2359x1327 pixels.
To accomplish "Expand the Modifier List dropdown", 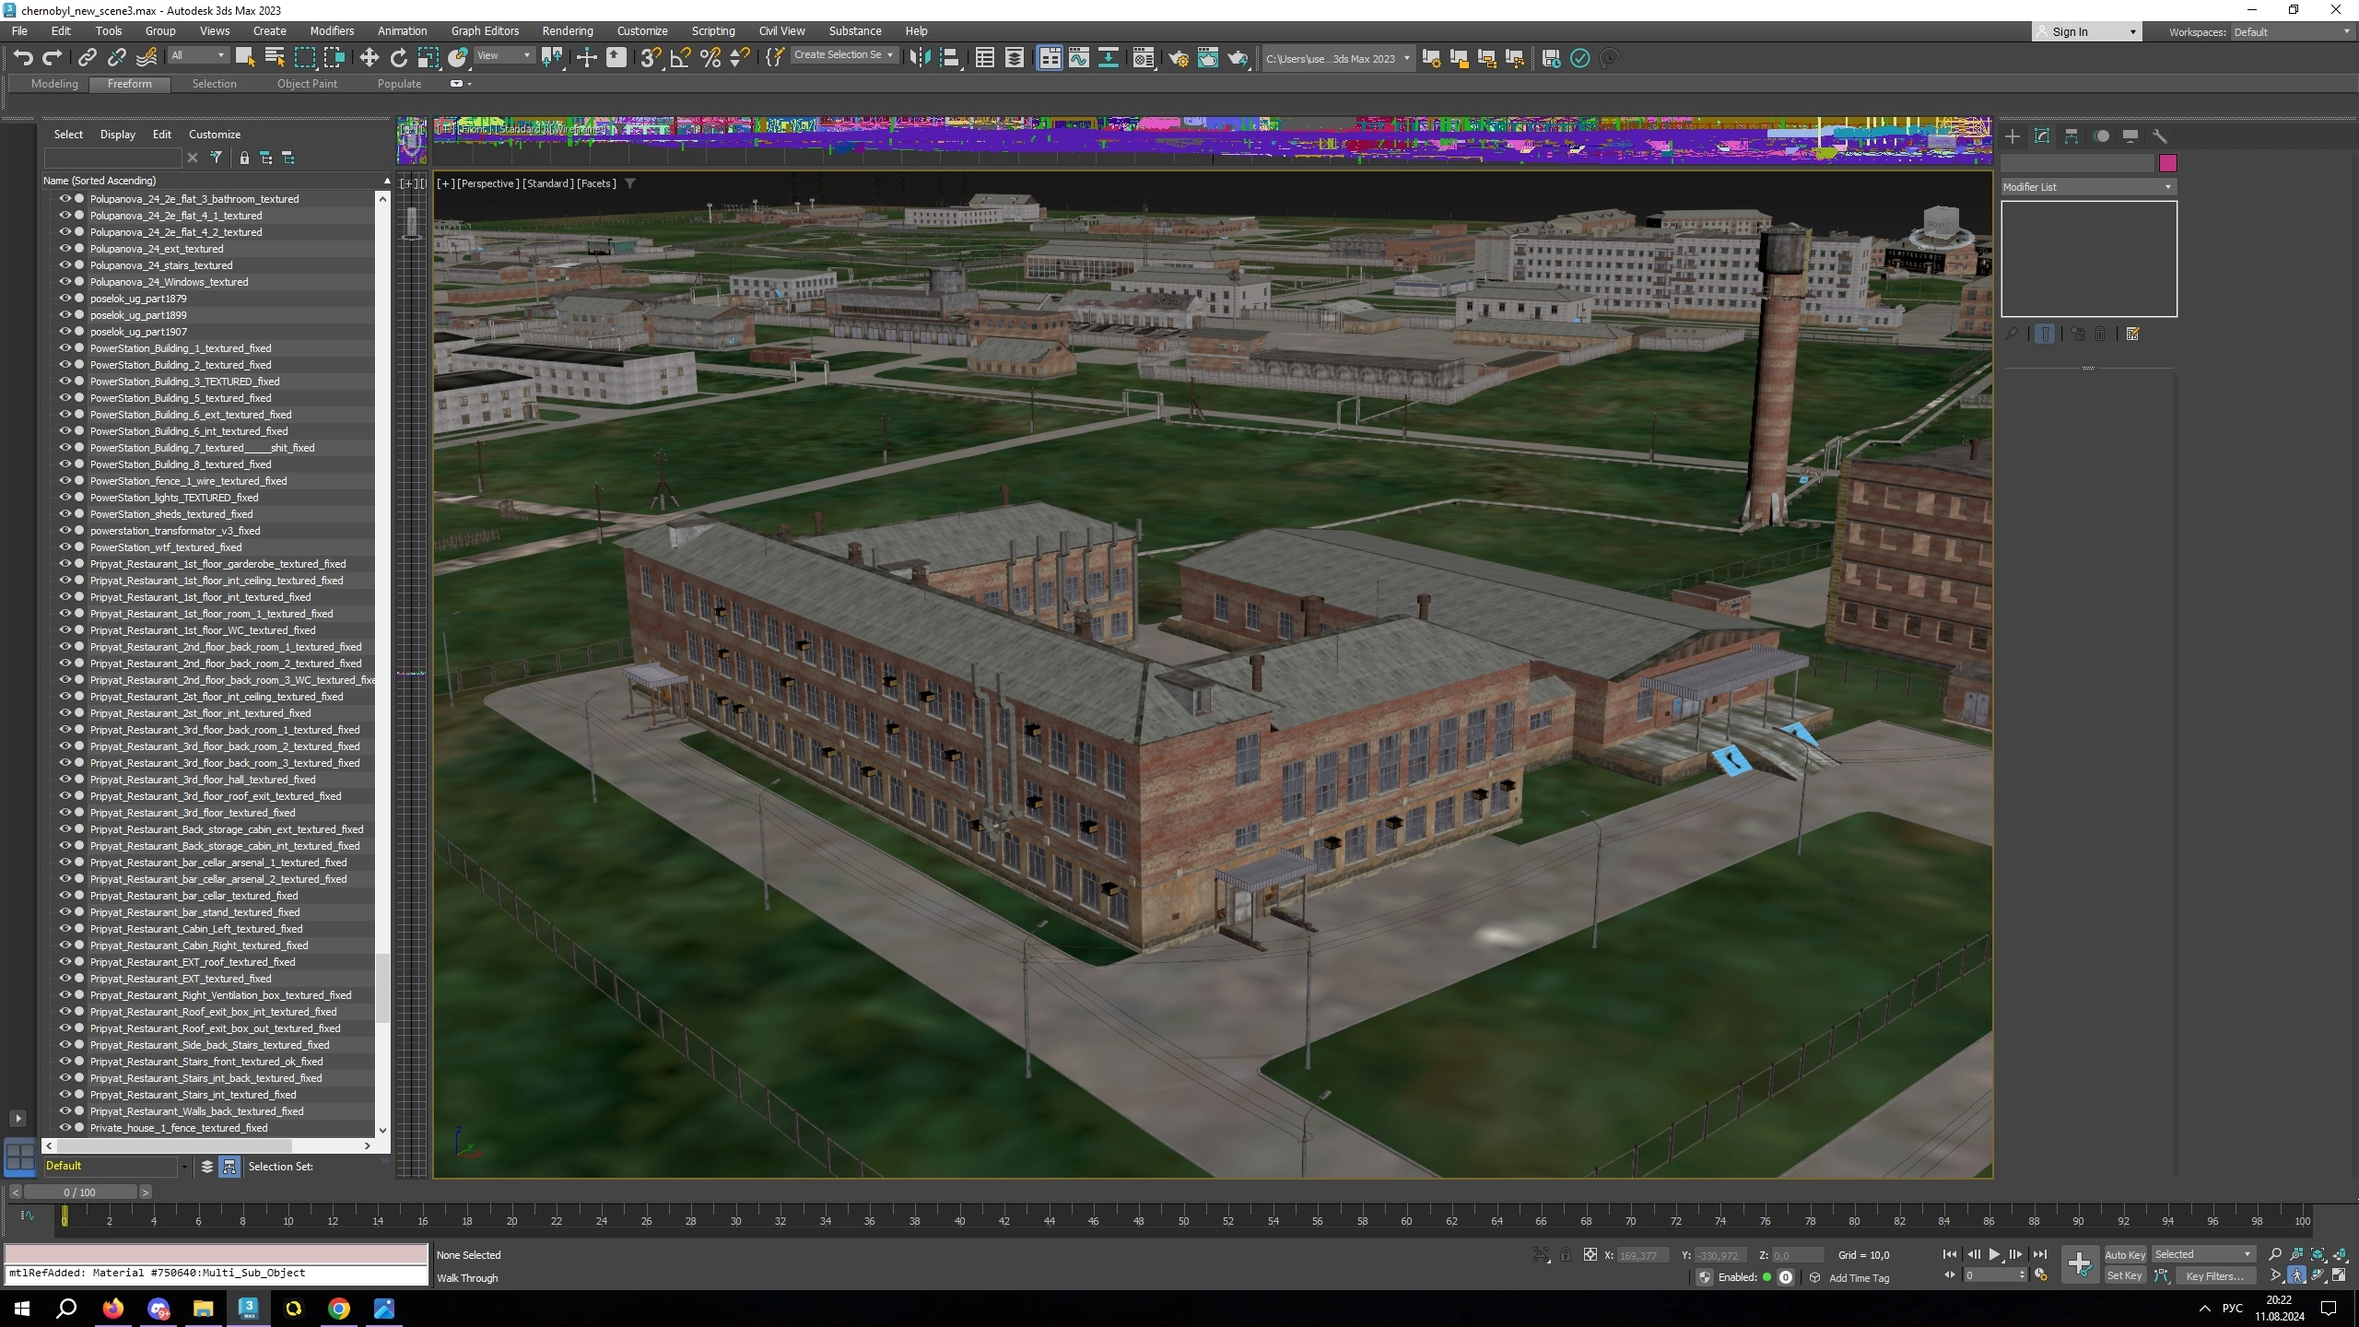I will coord(2087,187).
